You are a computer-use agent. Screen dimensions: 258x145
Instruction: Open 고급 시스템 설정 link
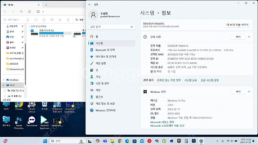(x=210, y=80)
